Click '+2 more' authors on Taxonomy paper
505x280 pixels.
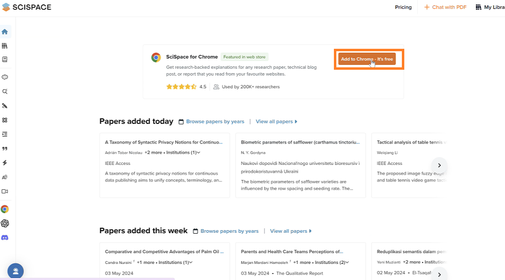[x=154, y=152]
